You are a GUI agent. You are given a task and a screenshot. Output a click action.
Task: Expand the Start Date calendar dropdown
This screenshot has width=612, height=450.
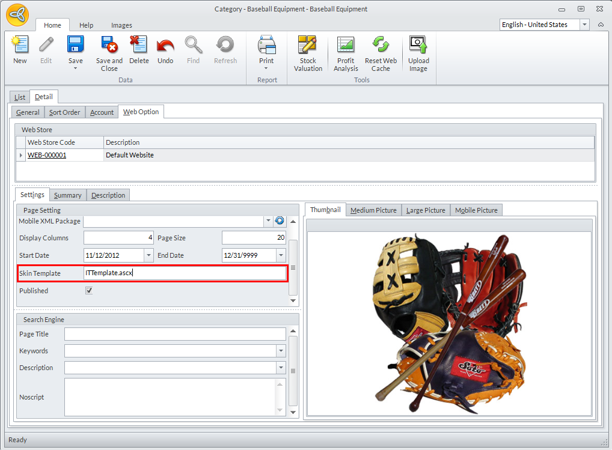tap(148, 255)
